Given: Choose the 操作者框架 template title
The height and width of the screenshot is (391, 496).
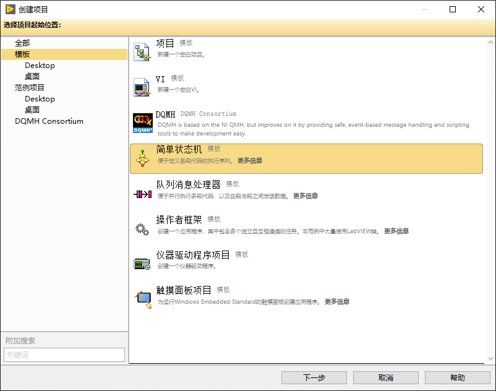Looking at the screenshot, I should click(x=179, y=220).
